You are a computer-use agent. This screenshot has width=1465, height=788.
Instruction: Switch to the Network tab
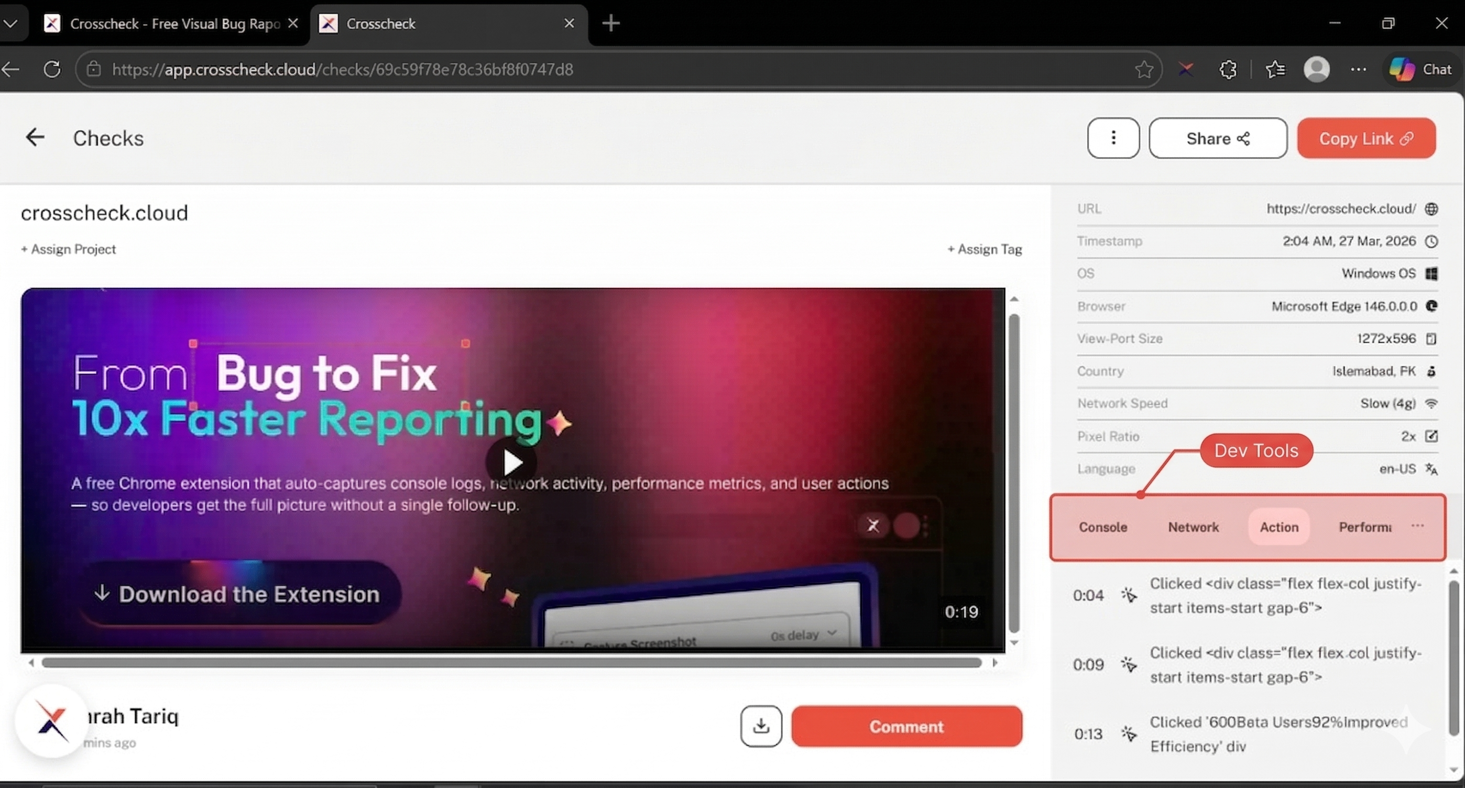coord(1193,527)
